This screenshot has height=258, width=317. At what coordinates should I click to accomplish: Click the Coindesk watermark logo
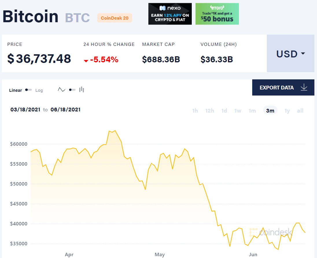point(270,232)
